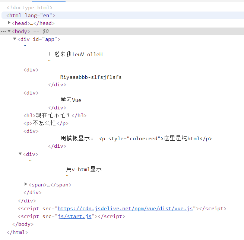Viewport: 244px width, 240px height.
Task: Collapse the div containing 用v-html显示
Action: (x=20, y=154)
